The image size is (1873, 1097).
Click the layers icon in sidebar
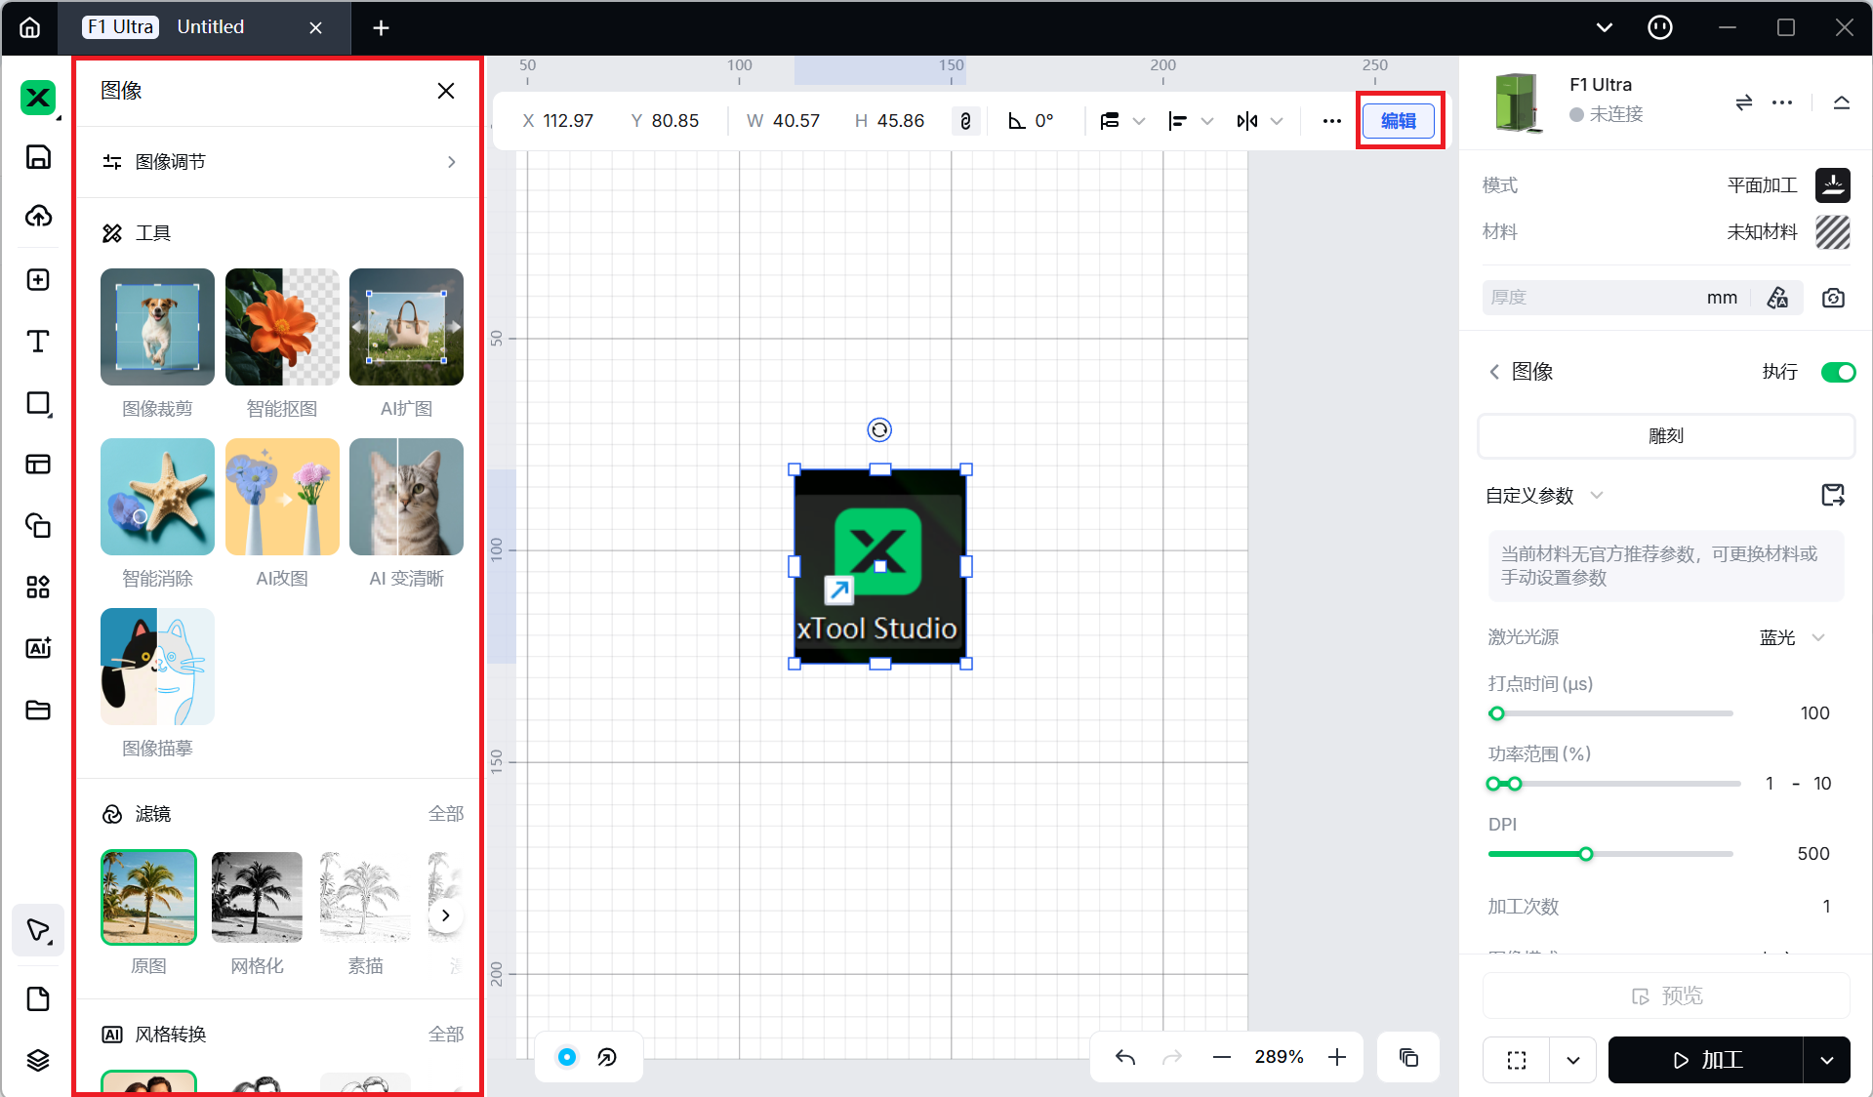(38, 1060)
